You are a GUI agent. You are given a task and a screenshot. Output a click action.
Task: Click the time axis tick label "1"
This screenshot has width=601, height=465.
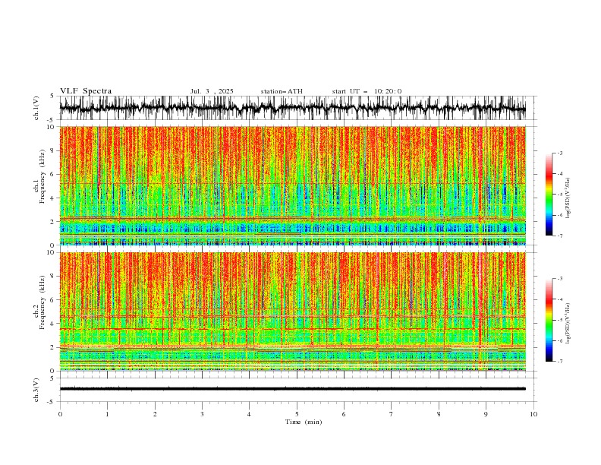(x=107, y=414)
